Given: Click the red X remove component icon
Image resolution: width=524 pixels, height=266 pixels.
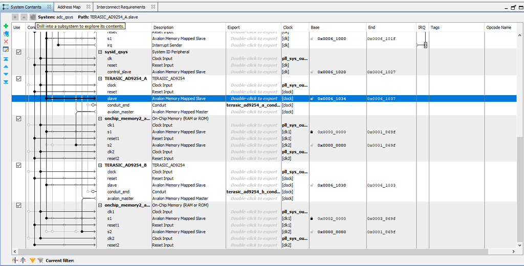Looking at the screenshot, I should (6, 41).
